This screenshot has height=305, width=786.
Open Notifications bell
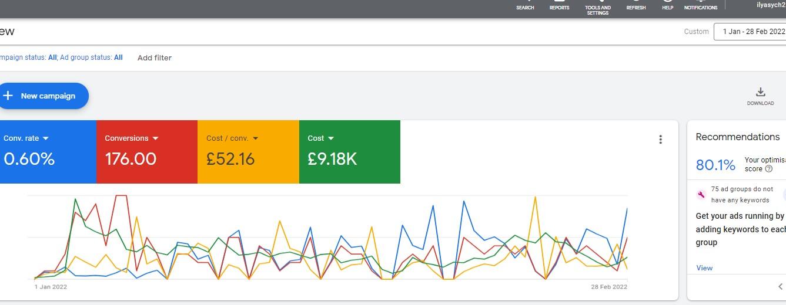click(701, 5)
